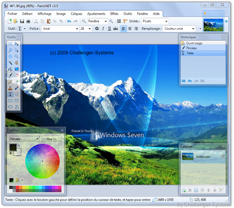Open the image list dropdown arrow
This screenshot has height=208, width=234.
pos(226,21)
